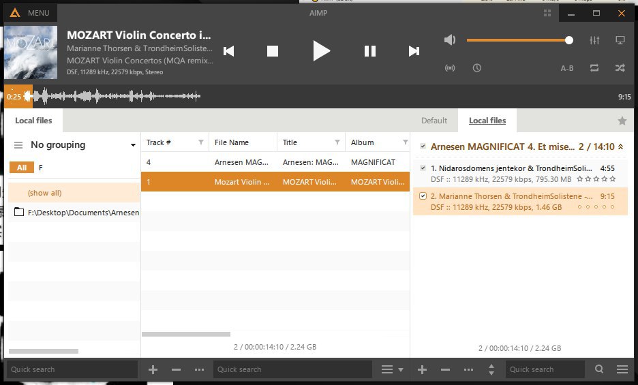Screen dimensions: 638x385
Task: Switch to the Default playlist tab
Action: [x=434, y=121]
